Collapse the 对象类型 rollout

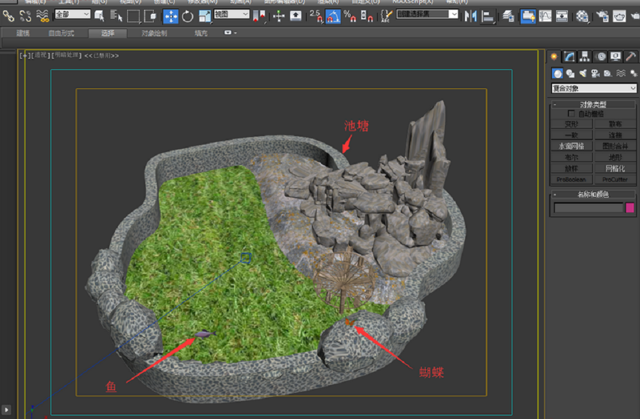point(593,104)
